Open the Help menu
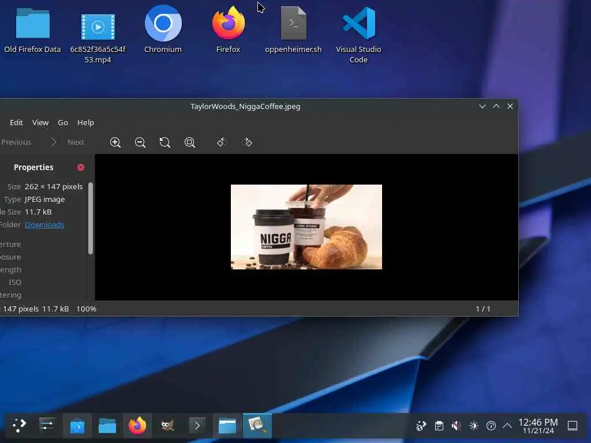This screenshot has width=591, height=443. (x=85, y=122)
